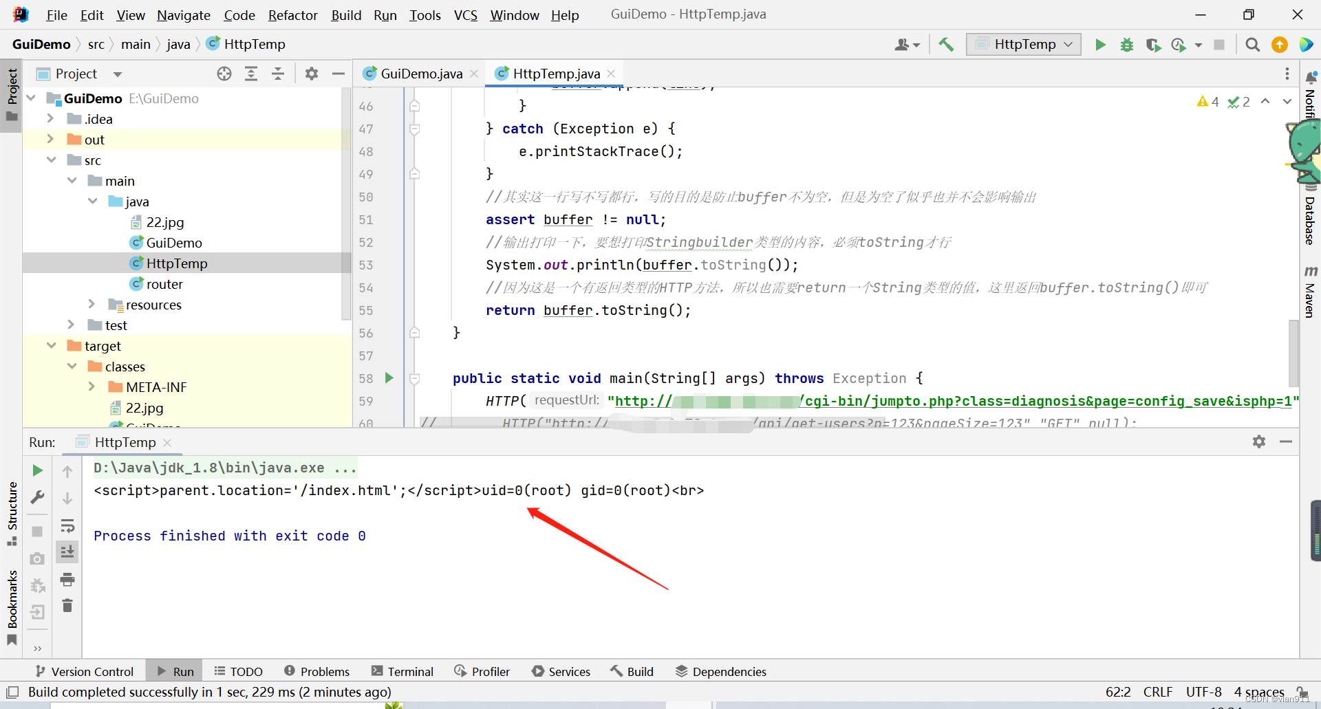Image resolution: width=1321 pixels, height=709 pixels.
Task: Open the Problems tool window
Action: pyautogui.click(x=316, y=671)
